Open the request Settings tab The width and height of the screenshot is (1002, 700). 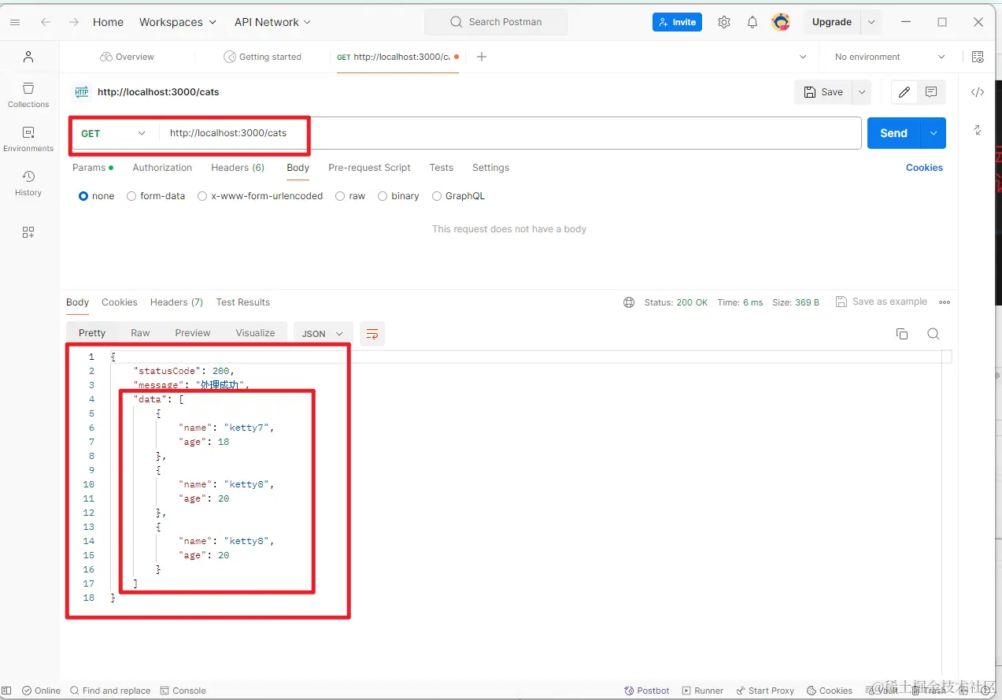(490, 168)
